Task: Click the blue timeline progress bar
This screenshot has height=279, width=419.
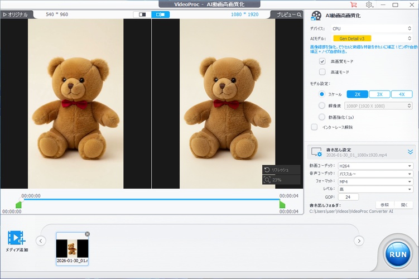Action: pos(151,199)
